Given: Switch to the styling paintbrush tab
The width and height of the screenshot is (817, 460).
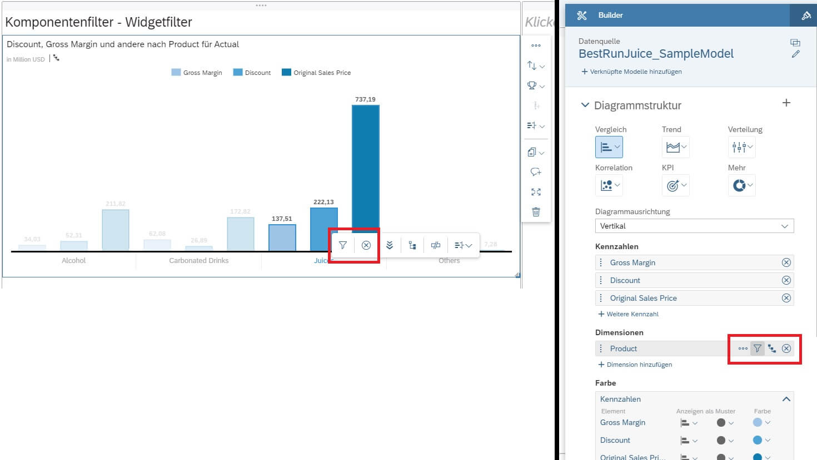Looking at the screenshot, I should click(805, 16).
